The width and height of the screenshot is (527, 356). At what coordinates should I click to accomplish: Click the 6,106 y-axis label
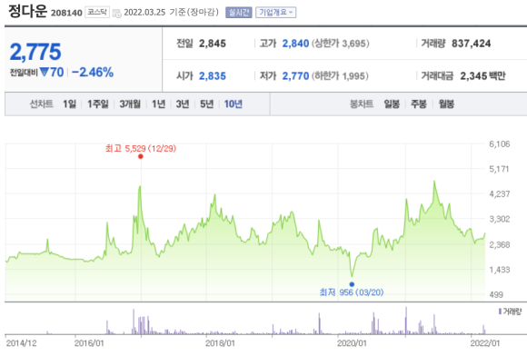pyautogui.click(x=500, y=144)
